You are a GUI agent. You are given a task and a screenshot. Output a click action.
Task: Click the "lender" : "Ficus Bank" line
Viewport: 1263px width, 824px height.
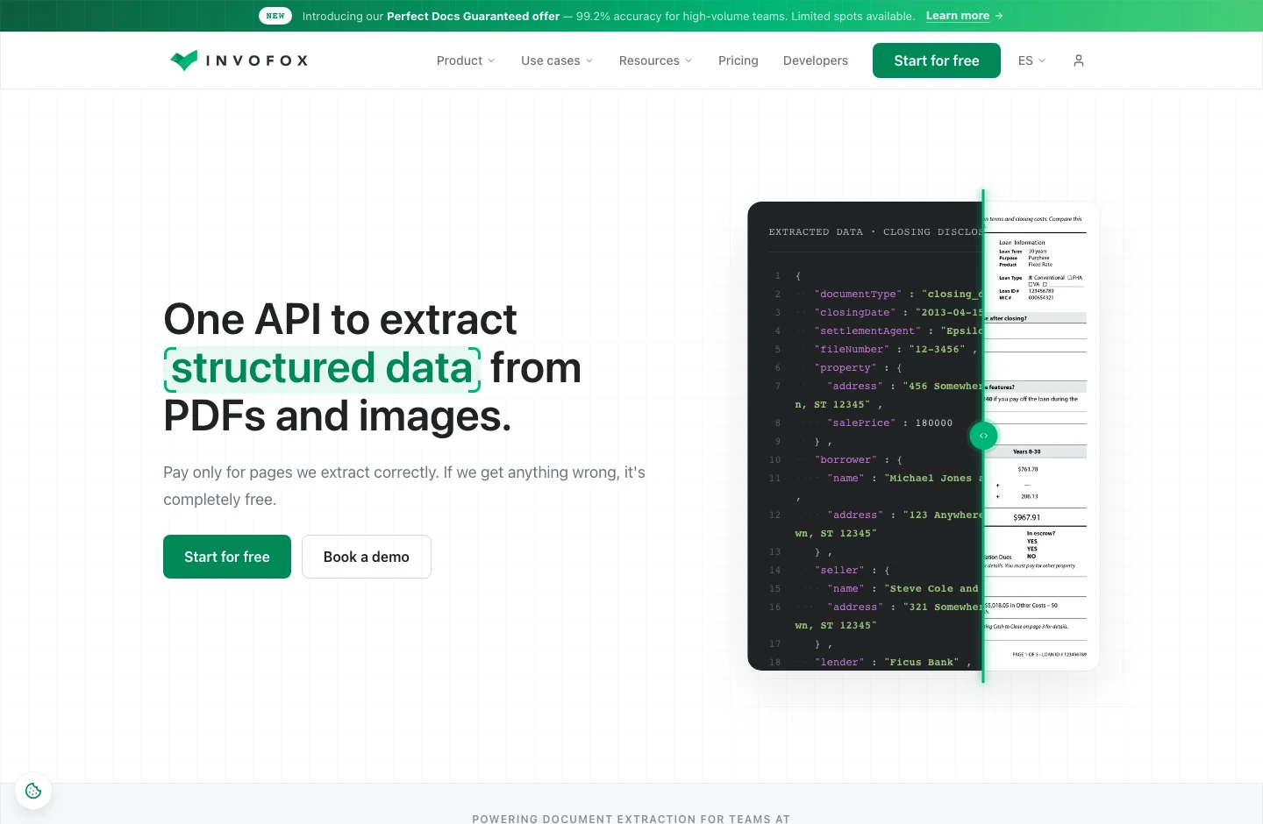point(893,663)
